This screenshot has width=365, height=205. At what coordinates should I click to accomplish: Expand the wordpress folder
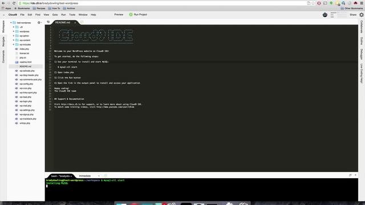tap(14, 31)
